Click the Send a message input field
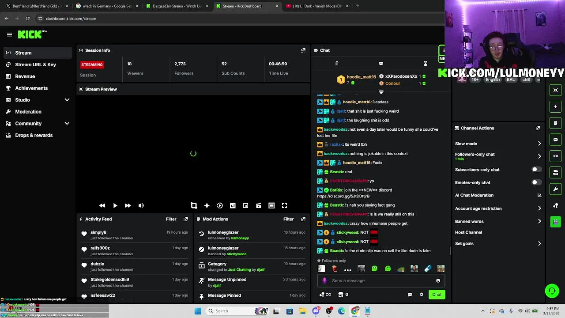This screenshot has height=318, width=565. coord(380,280)
